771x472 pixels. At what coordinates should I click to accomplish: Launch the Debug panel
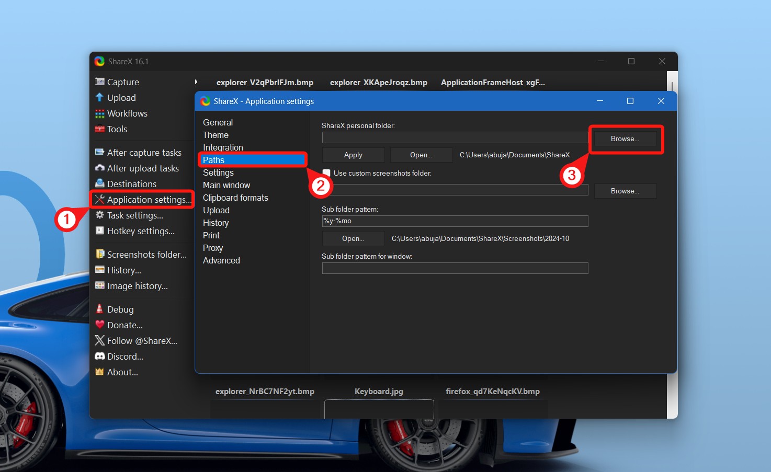pyautogui.click(x=119, y=309)
